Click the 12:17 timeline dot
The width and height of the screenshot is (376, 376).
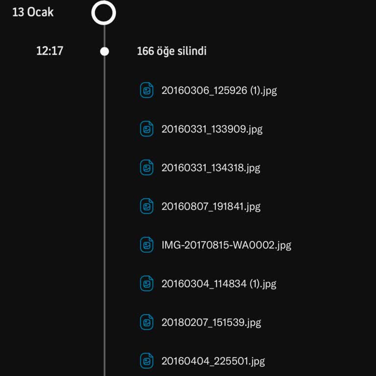click(x=104, y=51)
